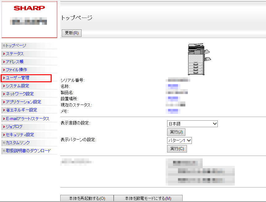Open トップページ in the sidebar
Image resolution: width=266 pixels, height=202 pixels.
tap(16, 46)
